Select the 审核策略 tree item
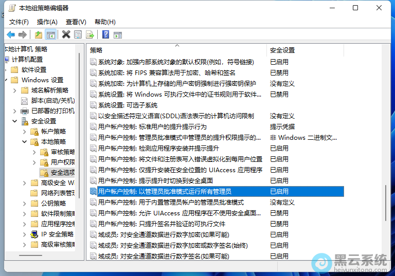Screen dimensions: 395x276 point(63,152)
